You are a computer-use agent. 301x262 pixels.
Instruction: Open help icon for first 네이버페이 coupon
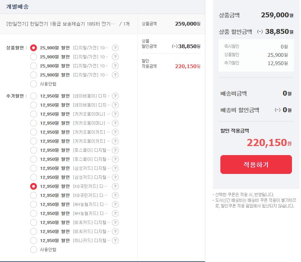pyautogui.click(x=115, y=96)
